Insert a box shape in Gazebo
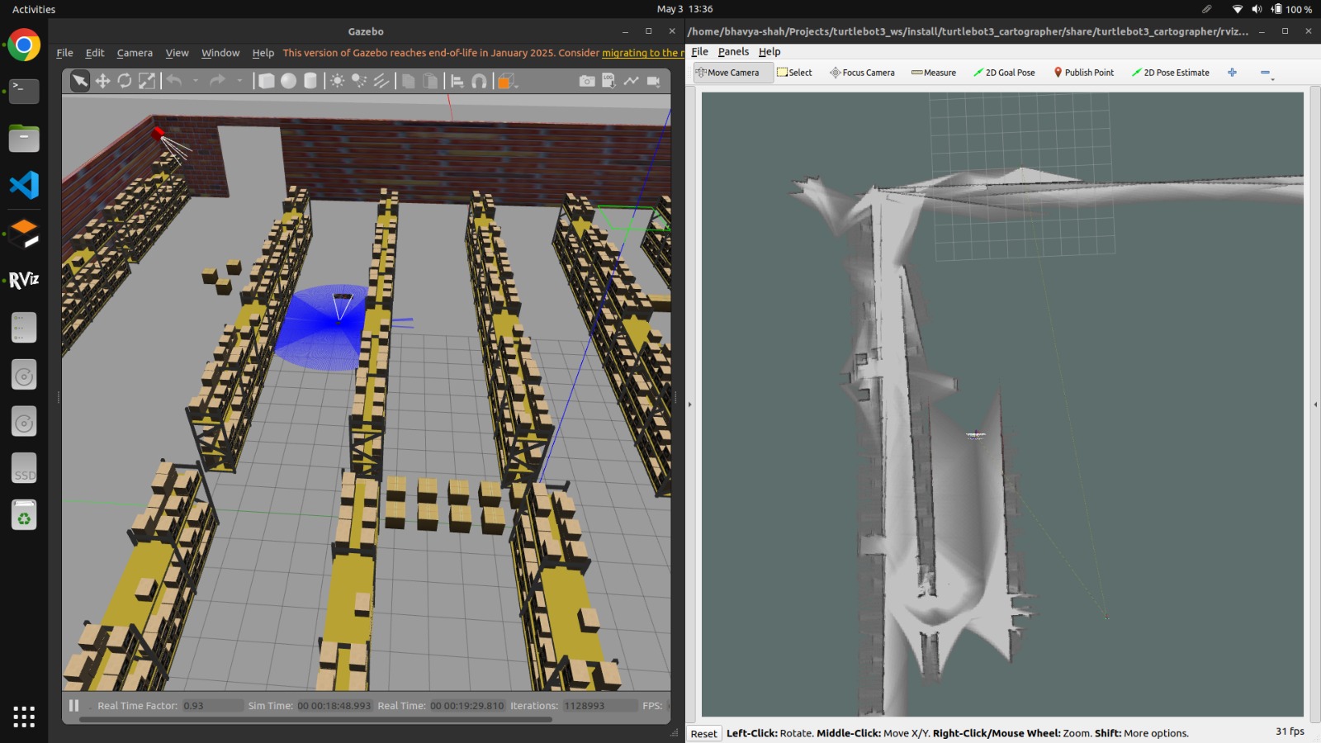The width and height of the screenshot is (1321, 743). click(266, 81)
